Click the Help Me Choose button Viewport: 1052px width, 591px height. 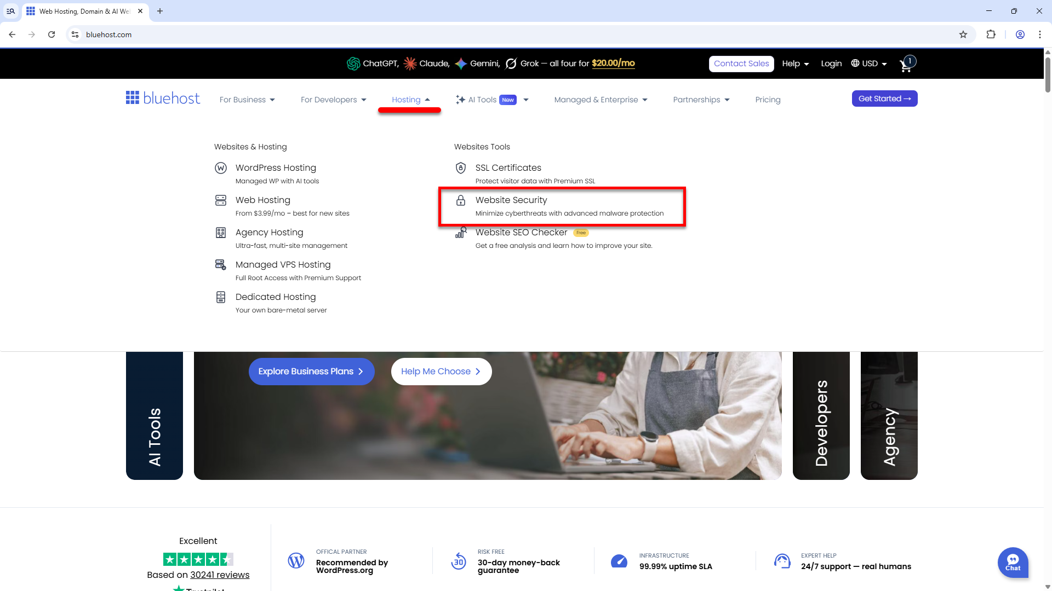441,372
